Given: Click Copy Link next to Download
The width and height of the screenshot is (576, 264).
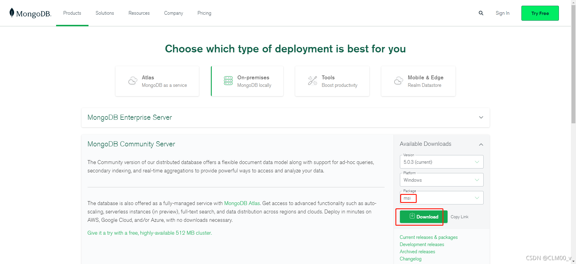Looking at the screenshot, I should [x=459, y=217].
